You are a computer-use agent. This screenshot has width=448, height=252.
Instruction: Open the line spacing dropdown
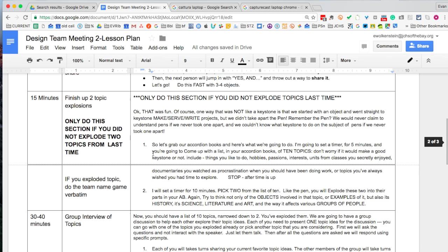328,60
